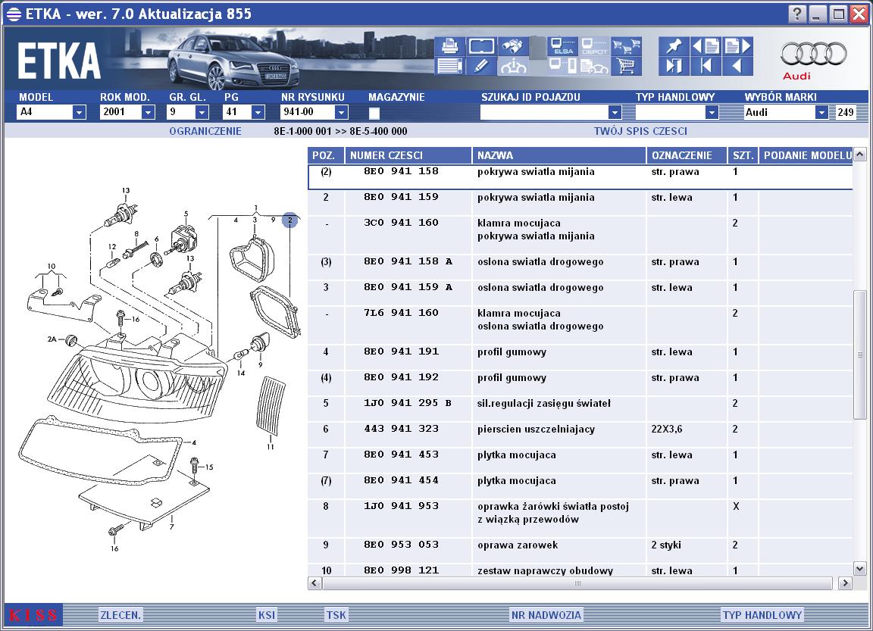
Task: Open the SZUKAJ ID POJAZDU dropdown
Action: [x=615, y=113]
